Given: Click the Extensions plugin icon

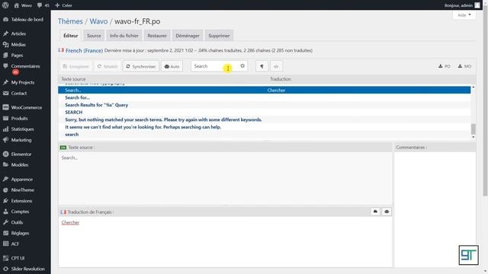Looking at the screenshot, I should (x=5, y=201).
